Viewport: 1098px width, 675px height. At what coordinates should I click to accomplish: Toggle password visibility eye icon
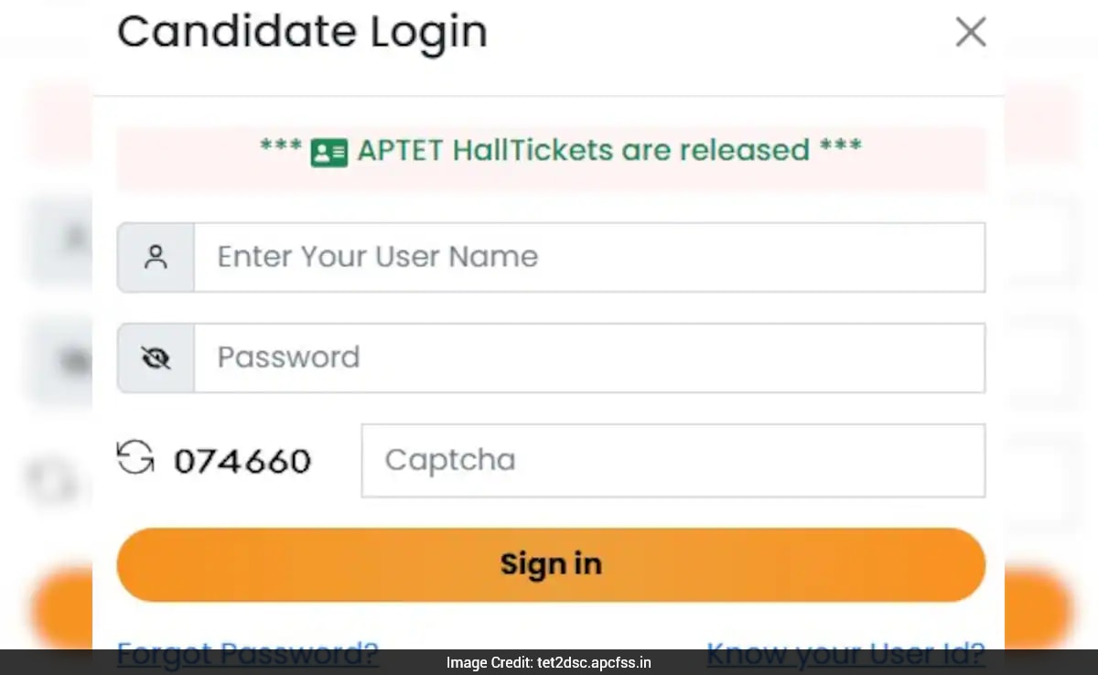click(156, 358)
